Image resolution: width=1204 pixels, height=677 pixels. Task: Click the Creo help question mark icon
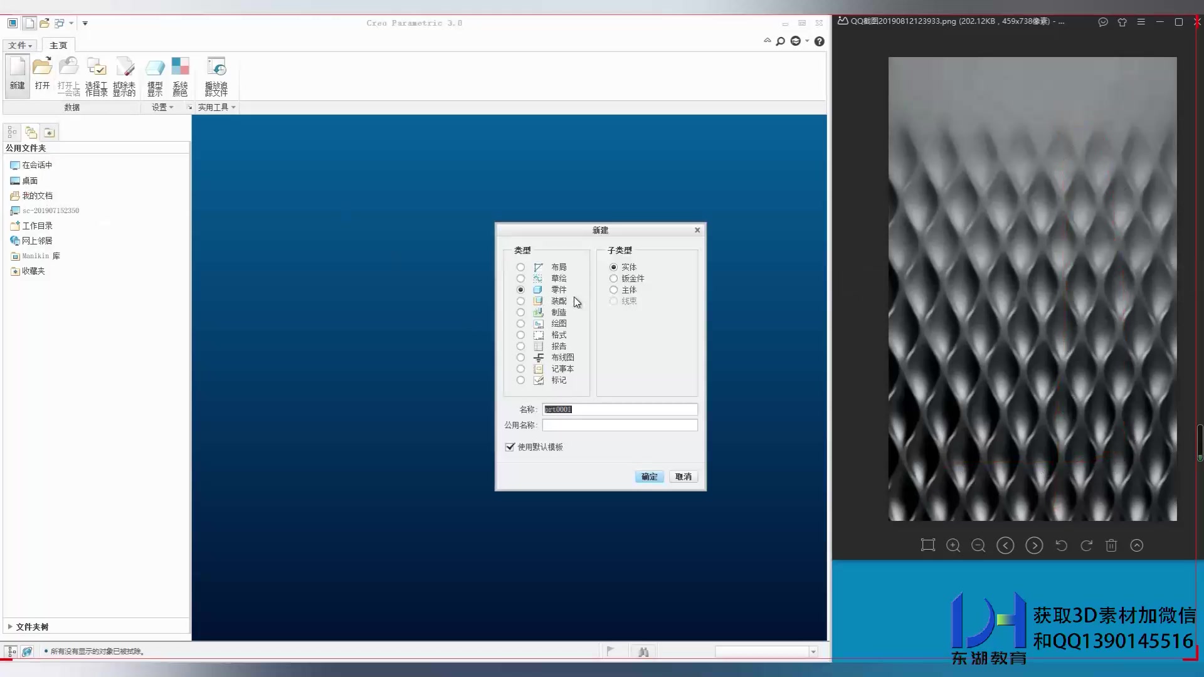point(819,41)
